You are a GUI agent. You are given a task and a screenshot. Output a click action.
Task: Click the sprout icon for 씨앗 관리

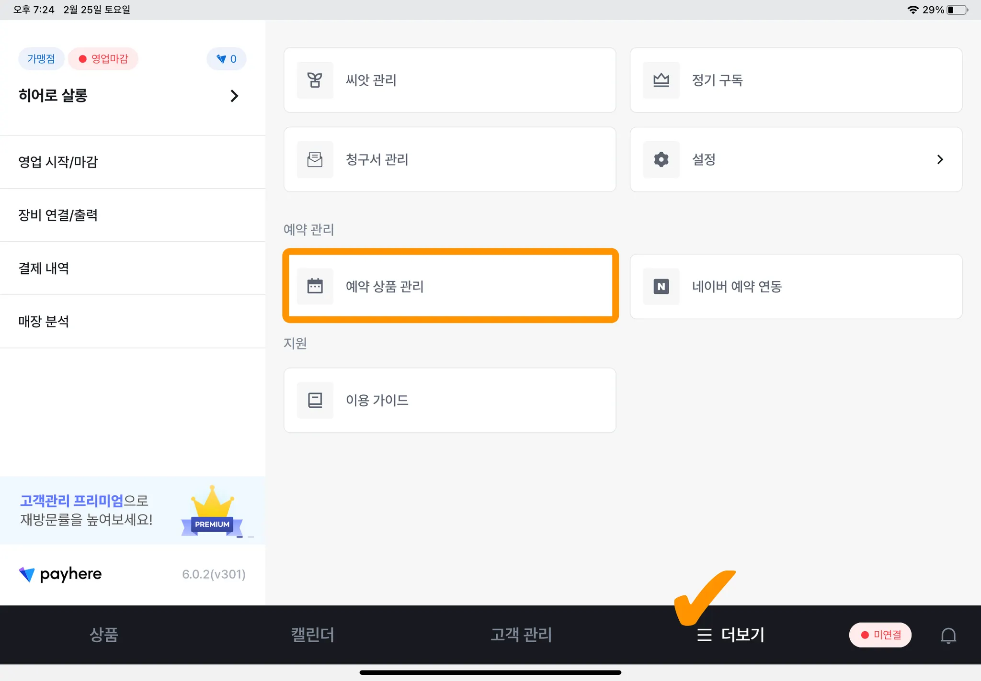coord(315,80)
